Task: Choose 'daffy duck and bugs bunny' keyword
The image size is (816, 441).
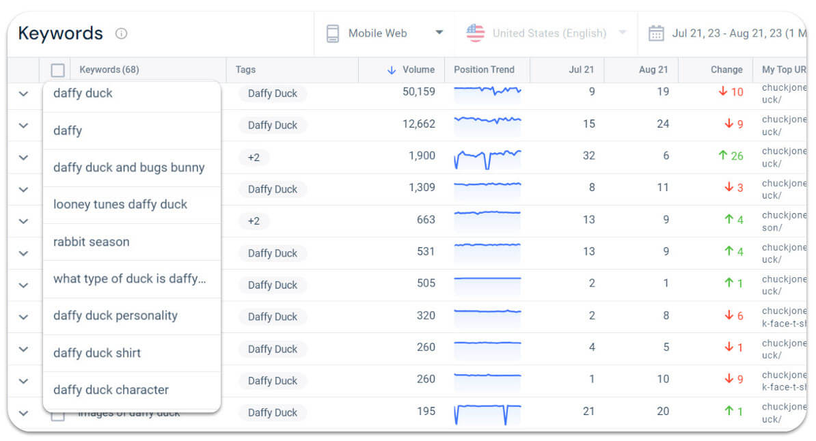Action: tap(132, 167)
